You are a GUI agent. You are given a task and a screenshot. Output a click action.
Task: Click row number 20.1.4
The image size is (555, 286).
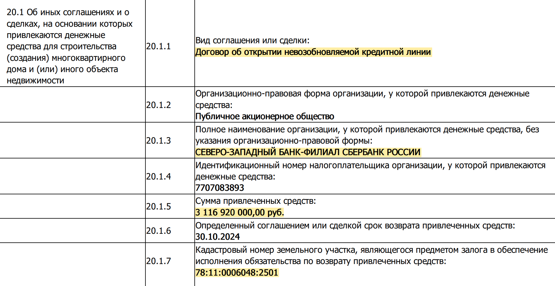158,177
